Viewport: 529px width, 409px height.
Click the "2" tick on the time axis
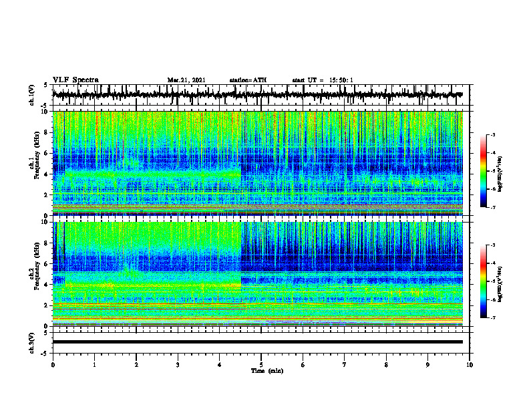tap(136, 365)
